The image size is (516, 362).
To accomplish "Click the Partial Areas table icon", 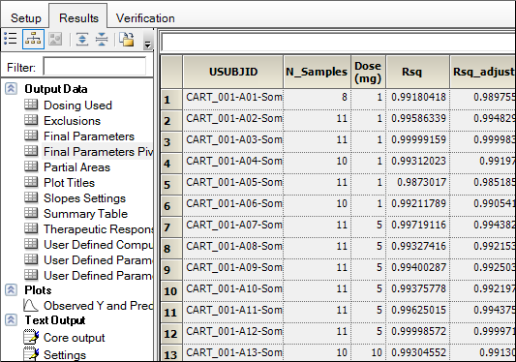I will click(31, 166).
